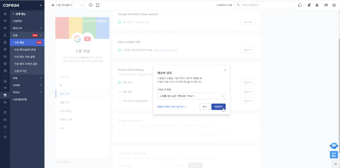Open https://treevillage.co.kr link
Screen dimensions: 340x168
coord(164,50)
